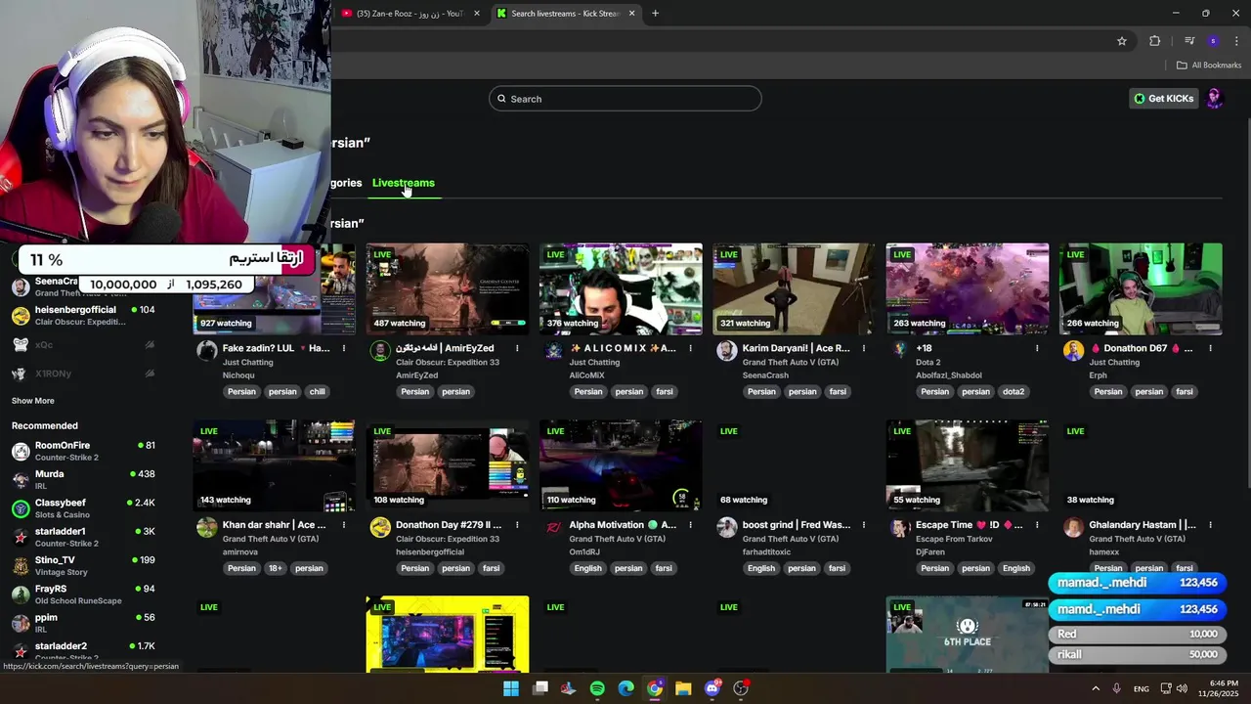The height and width of the screenshot is (704, 1251).
Task: Open Stino_TV in Recommended sidebar
Action: (x=83, y=565)
